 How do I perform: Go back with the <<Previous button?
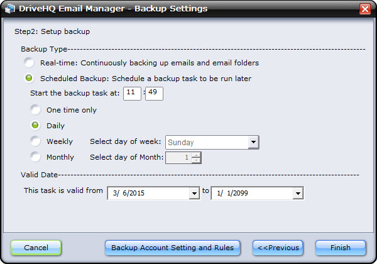(276, 248)
